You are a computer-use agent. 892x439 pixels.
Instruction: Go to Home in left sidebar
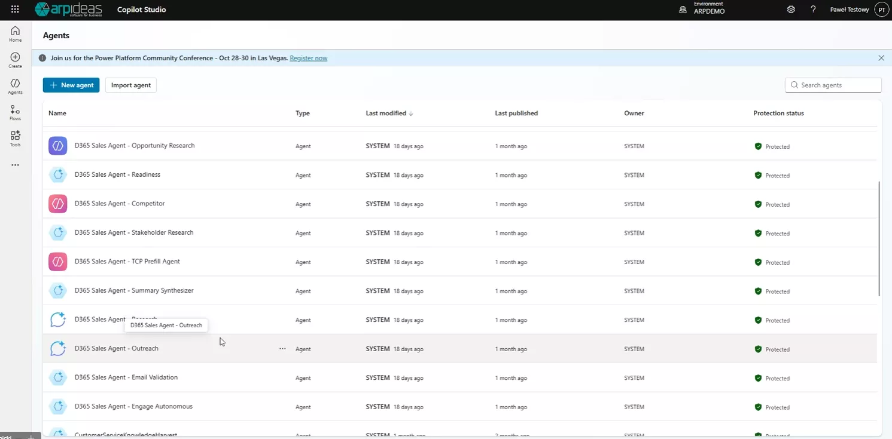coord(16,34)
